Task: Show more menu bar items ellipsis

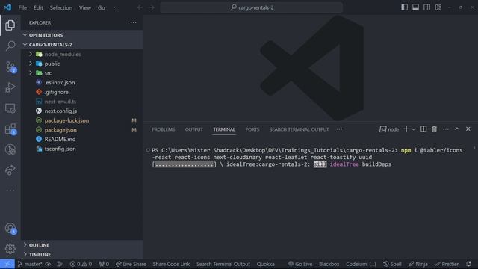Action: [117, 7]
